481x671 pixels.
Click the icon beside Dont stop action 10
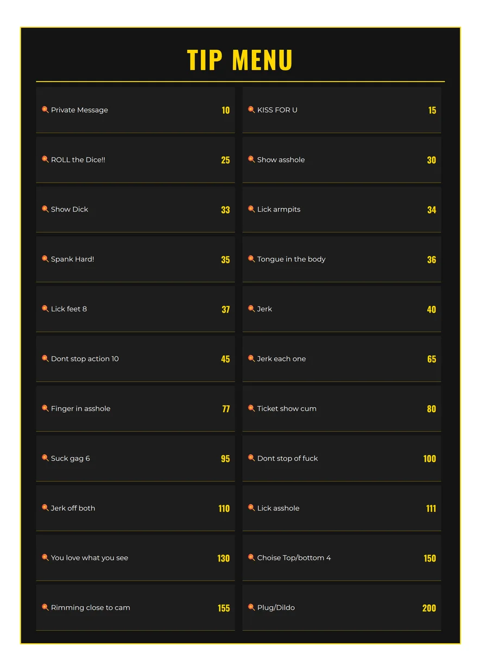45,359
